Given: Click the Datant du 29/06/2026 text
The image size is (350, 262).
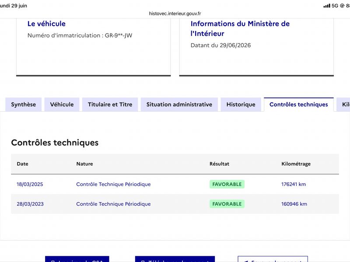Looking at the screenshot, I should (221, 45).
